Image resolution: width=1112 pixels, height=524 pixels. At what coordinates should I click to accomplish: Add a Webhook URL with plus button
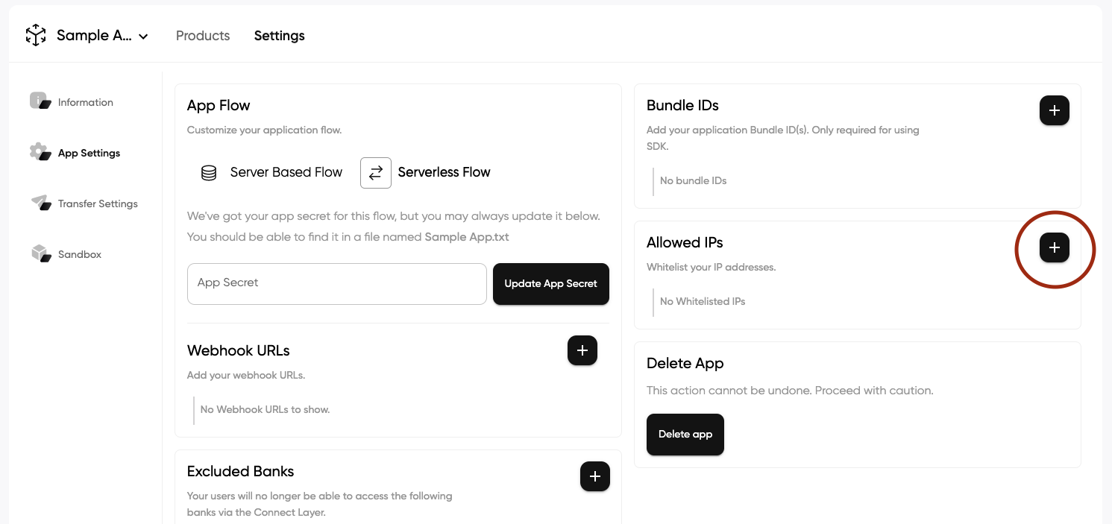point(582,350)
